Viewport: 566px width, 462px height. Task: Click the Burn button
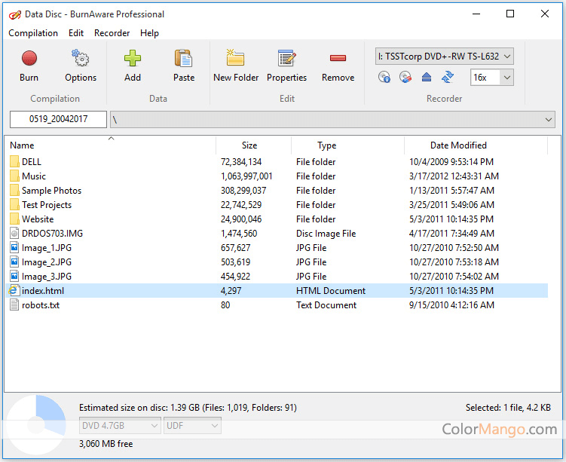coord(29,66)
